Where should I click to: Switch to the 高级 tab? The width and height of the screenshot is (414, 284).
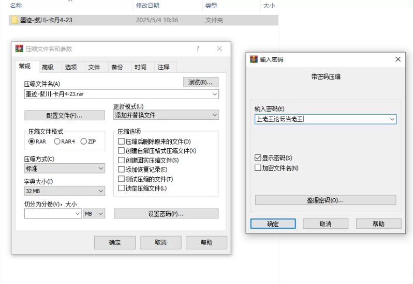tap(48, 67)
